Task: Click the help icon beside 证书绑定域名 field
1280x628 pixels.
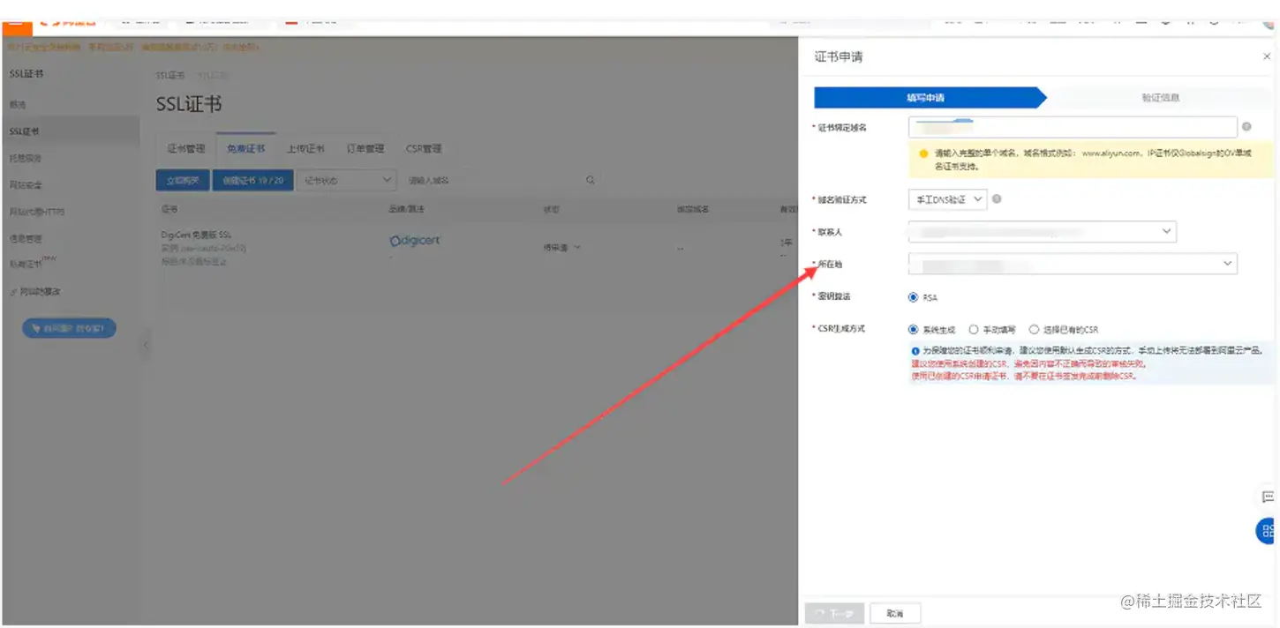Action: [x=1246, y=126]
